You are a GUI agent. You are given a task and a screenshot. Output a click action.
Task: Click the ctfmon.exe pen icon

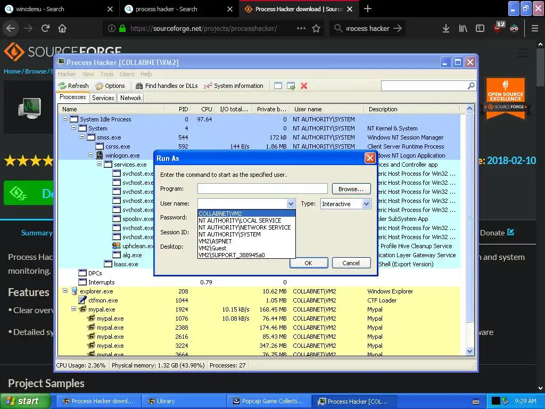pos(82,300)
